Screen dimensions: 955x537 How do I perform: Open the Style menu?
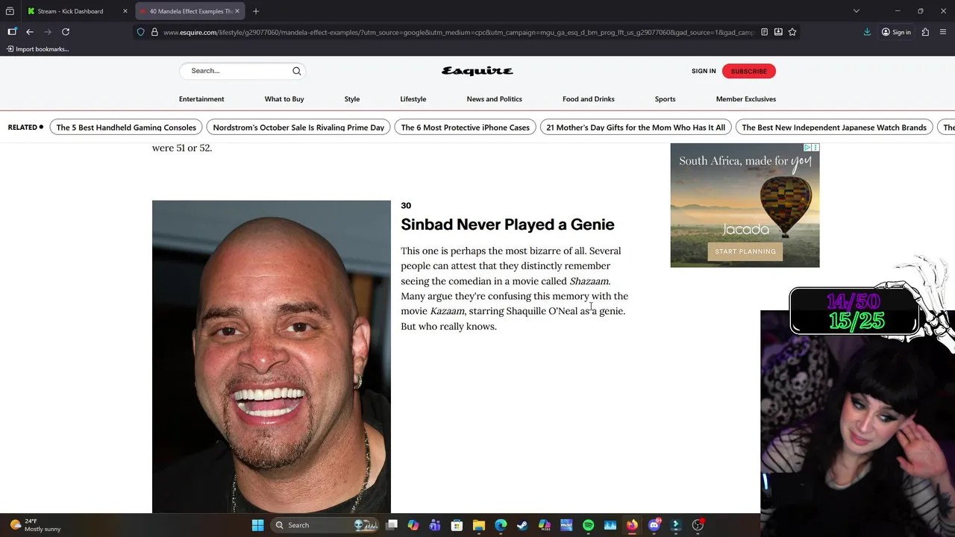[x=352, y=99]
